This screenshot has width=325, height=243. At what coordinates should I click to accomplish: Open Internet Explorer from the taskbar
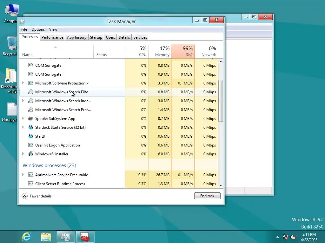[26, 237]
